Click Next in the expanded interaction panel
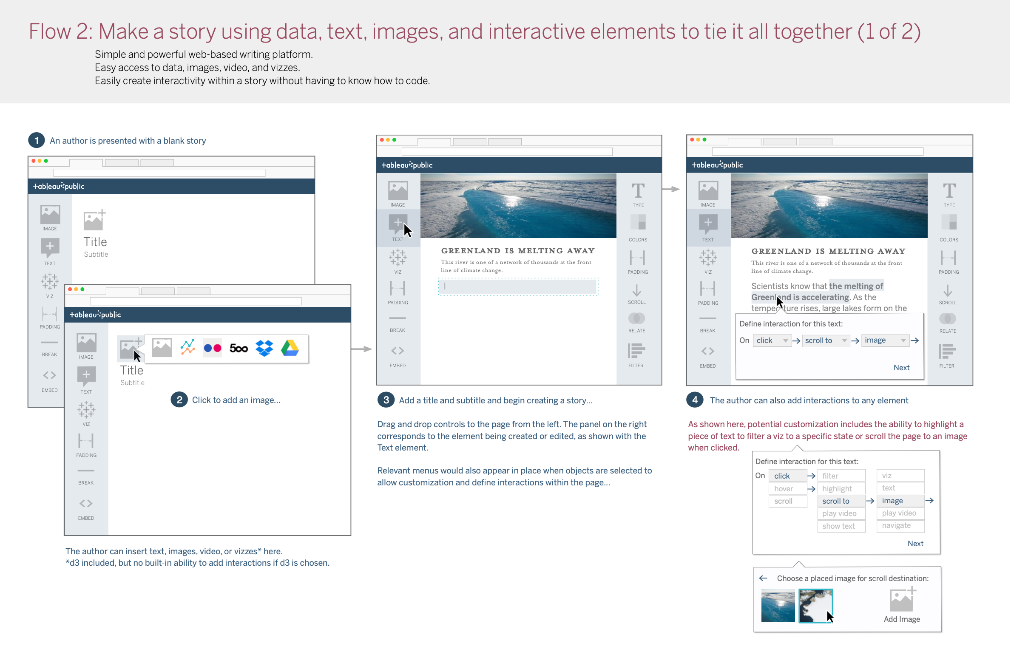The height and width of the screenshot is (669, 1011). pyautogui.click(x=916, y=544)
